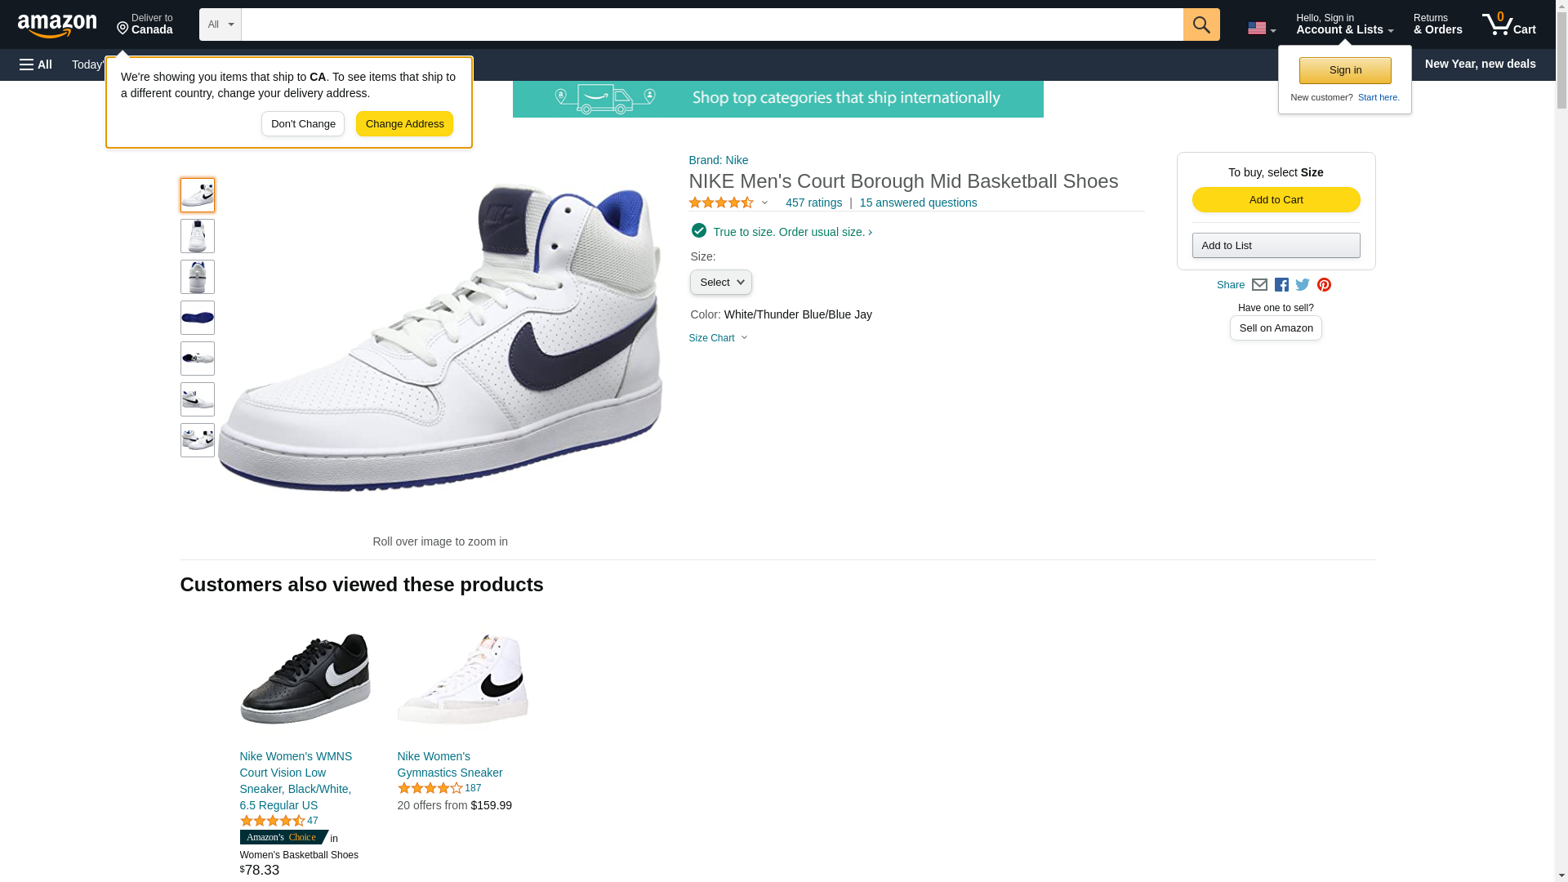Share the product on Facebook
Viewport: 1568px width, 882px height.
(x=1281, y=285)
